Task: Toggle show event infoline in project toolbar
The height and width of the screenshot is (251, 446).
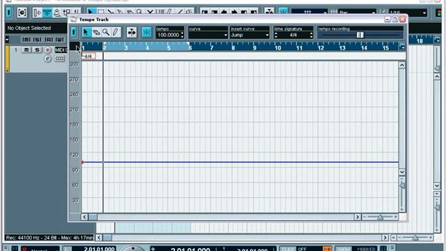Action: coord(47,13)
